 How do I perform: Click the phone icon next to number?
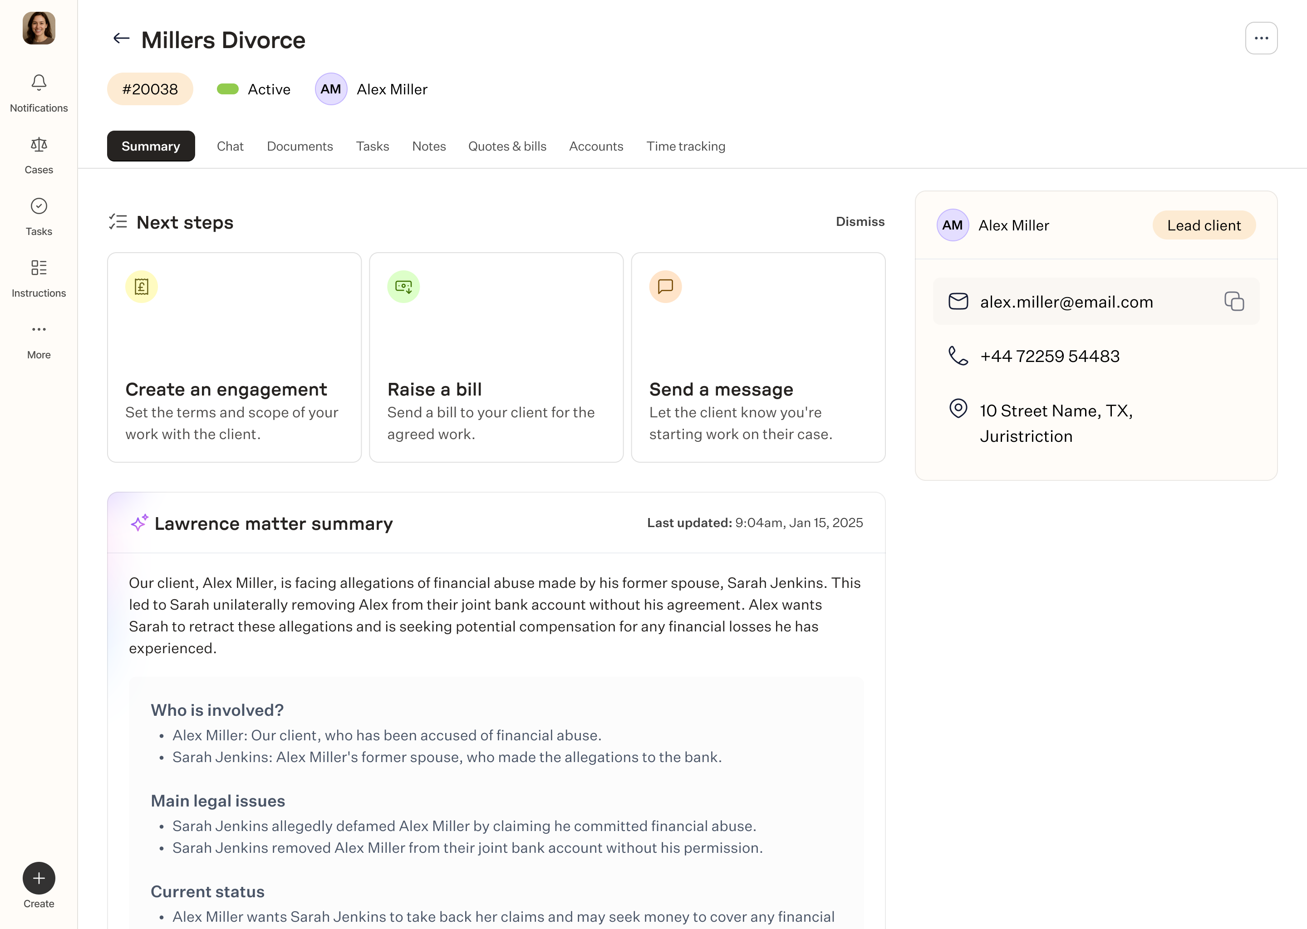coord(958,356)
